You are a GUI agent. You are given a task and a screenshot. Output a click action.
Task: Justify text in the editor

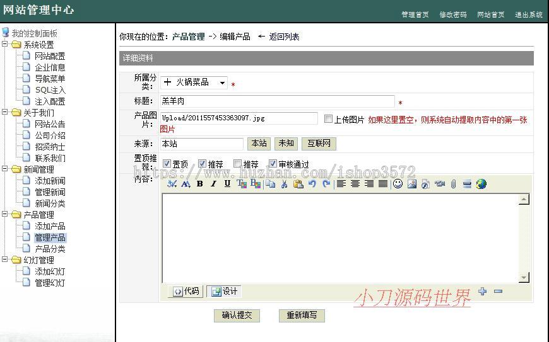point(383,184)
